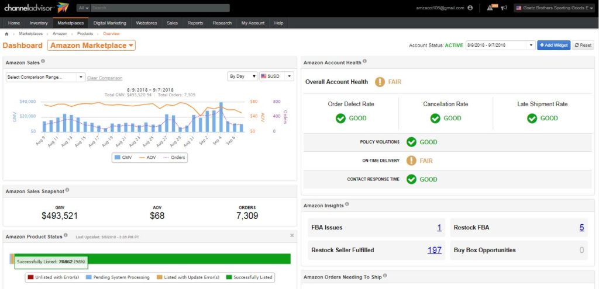Open the Digital Marketing menu
599x289 pixels.
pos(109,23)
